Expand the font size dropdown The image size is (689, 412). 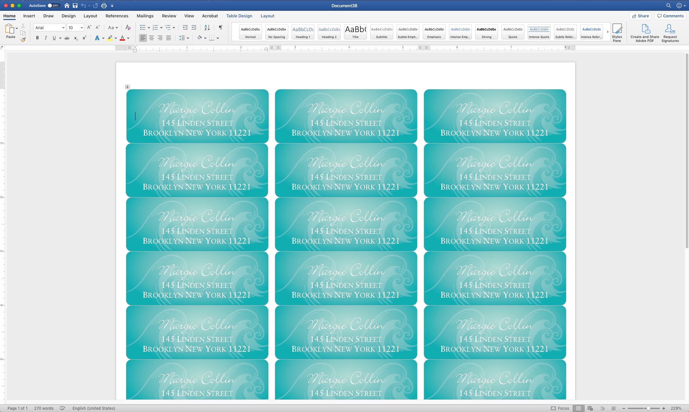click(82, 28)
